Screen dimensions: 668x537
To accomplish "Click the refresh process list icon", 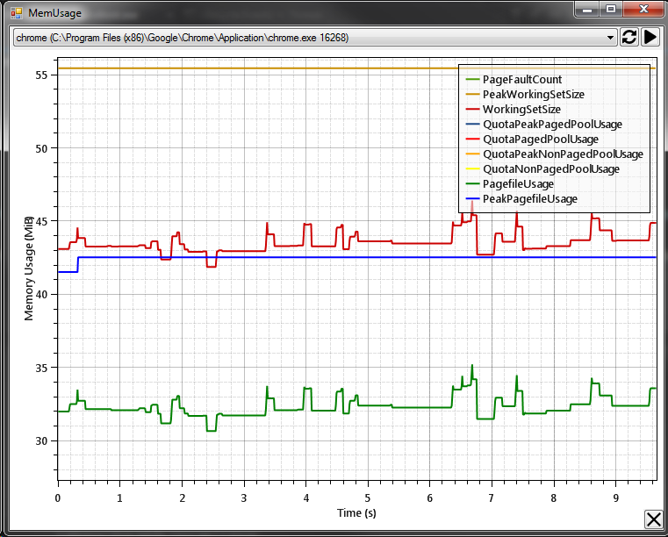I will pyautogui.click(x=628, y=37).
